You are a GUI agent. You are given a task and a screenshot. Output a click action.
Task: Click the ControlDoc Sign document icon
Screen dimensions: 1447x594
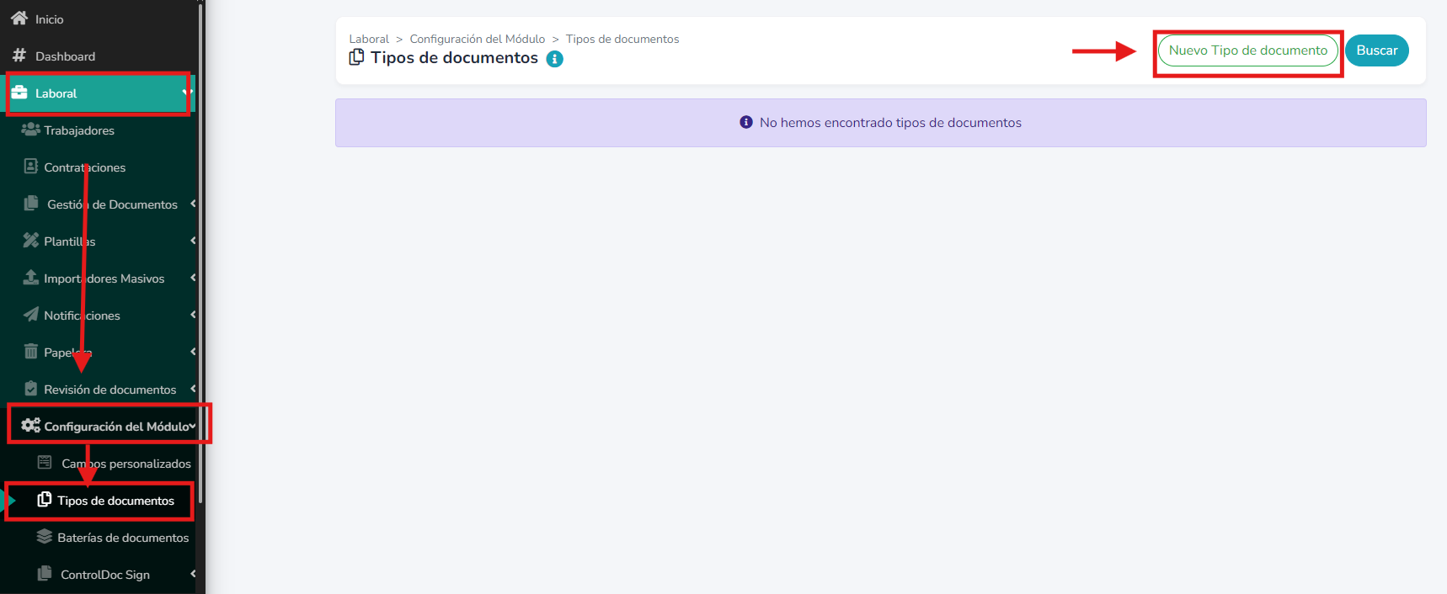[45, 574]
